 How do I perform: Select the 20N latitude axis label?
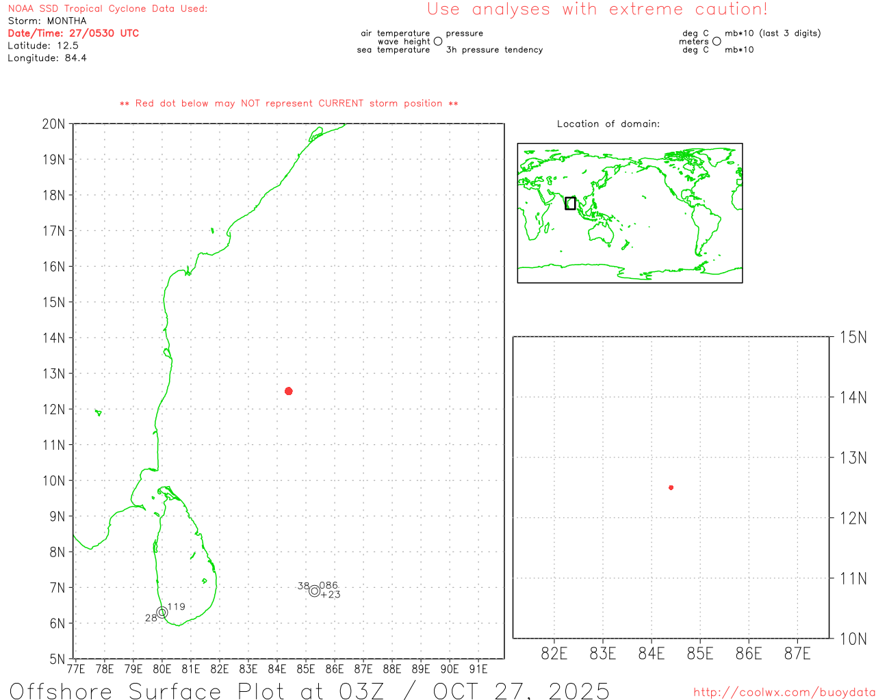(x=53, y=124)
